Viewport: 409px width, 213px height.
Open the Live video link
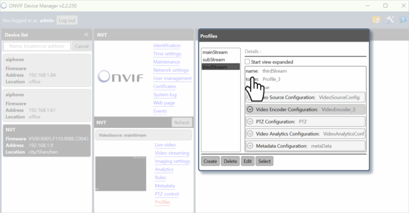point(165,145)
